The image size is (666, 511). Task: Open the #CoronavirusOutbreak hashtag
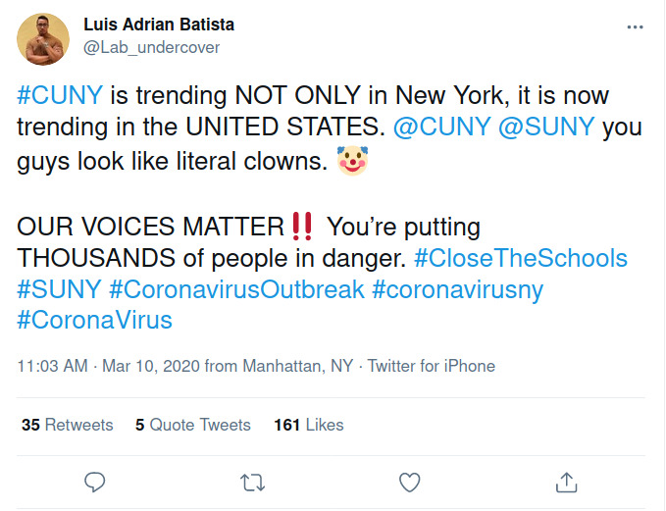click(236, 289)
